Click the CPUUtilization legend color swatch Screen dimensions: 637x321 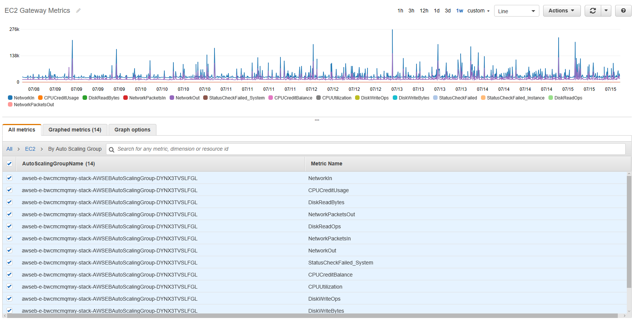pos(318,98)
